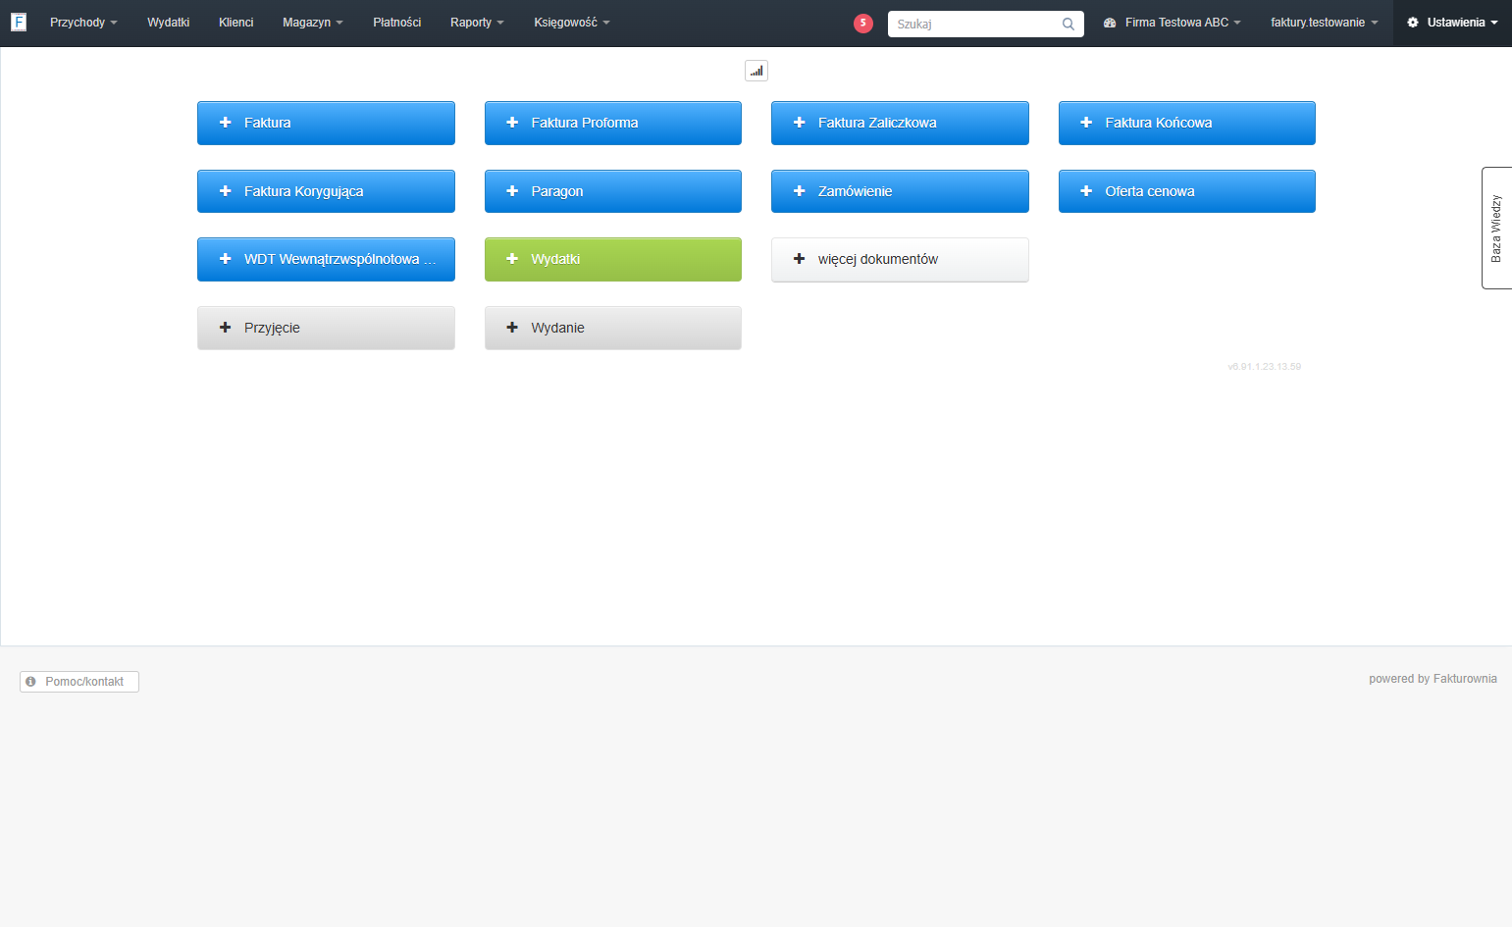Add a WDT Wewnątrzwspólnotowa document
The height and width of the screenshot is (927, 1512).
326,259
